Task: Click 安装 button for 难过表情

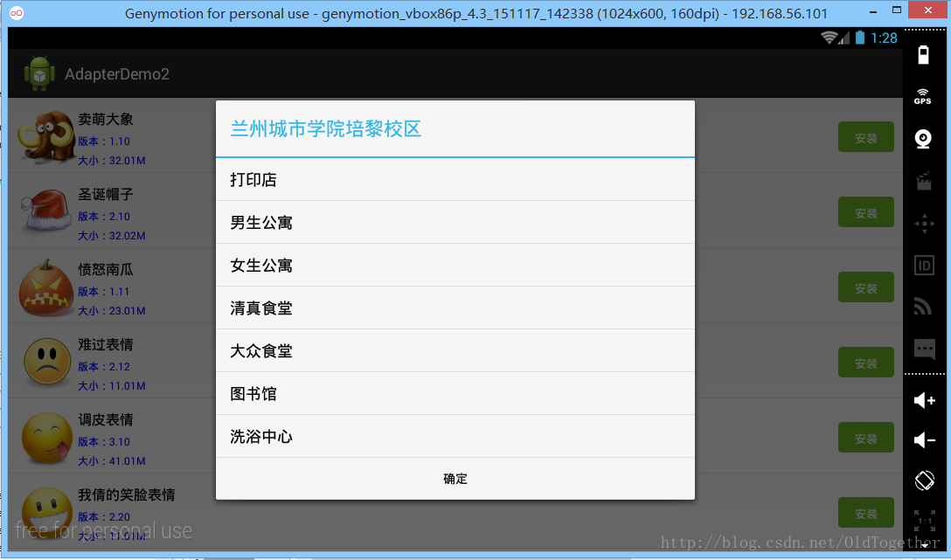Action: [x=865, y=363]
